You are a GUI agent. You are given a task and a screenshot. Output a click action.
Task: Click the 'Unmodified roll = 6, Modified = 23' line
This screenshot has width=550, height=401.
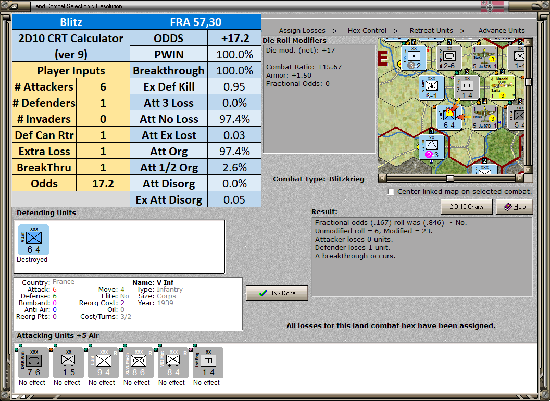pyautogui.click(x=373, y=231)
